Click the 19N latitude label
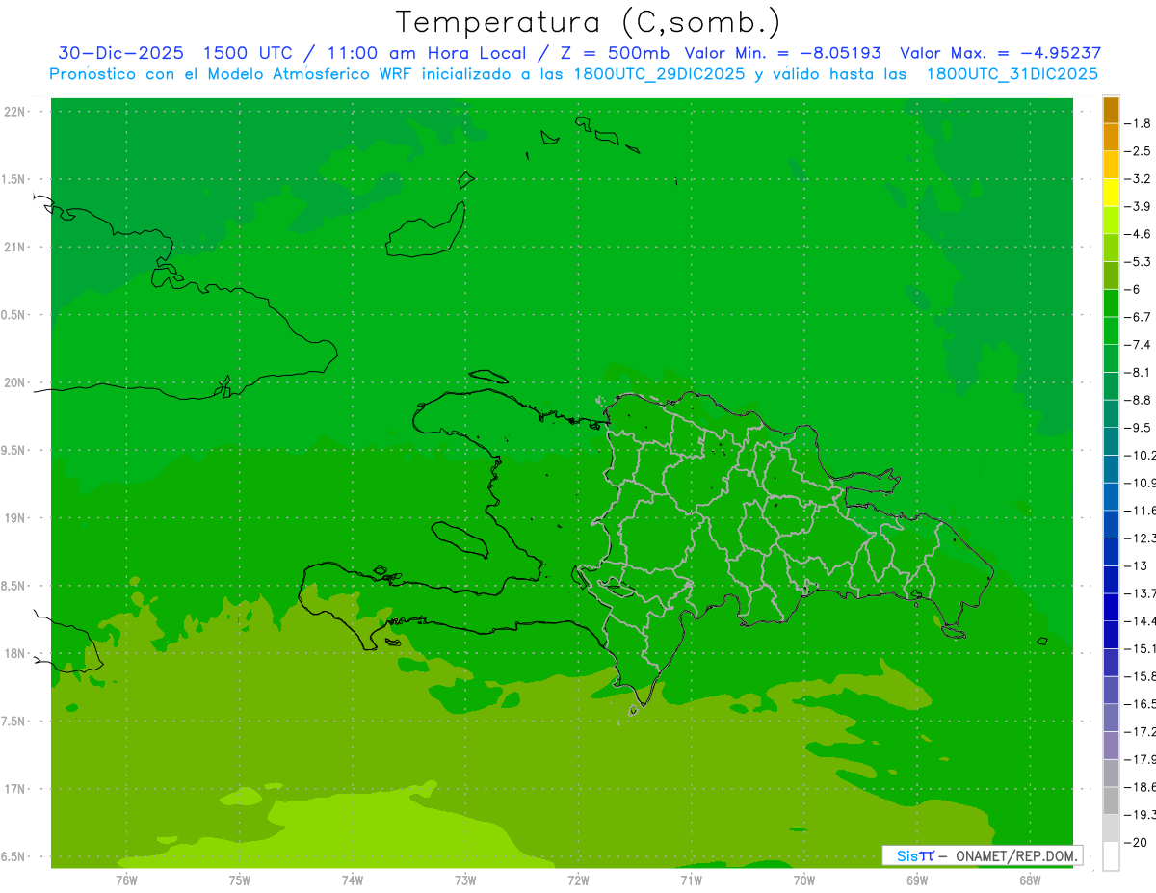The image size is (1156, 893). (x=14, y=518)
